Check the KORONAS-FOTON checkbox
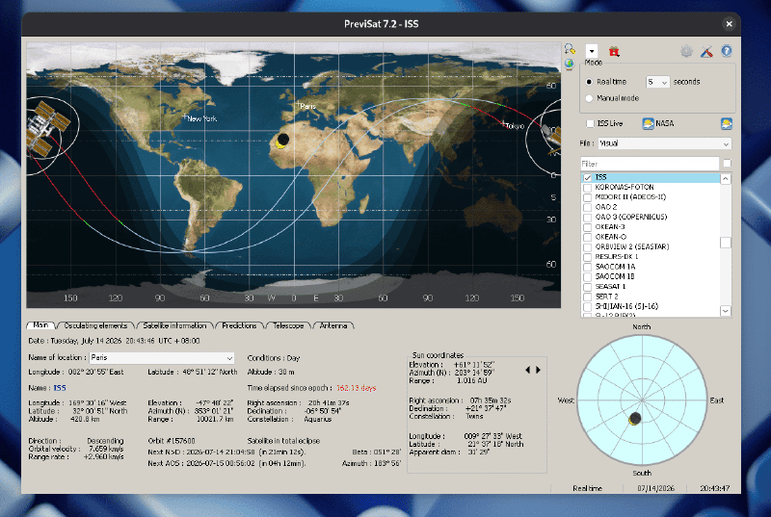The height and width of the screenshot is (517, 771). coord(587,188)
